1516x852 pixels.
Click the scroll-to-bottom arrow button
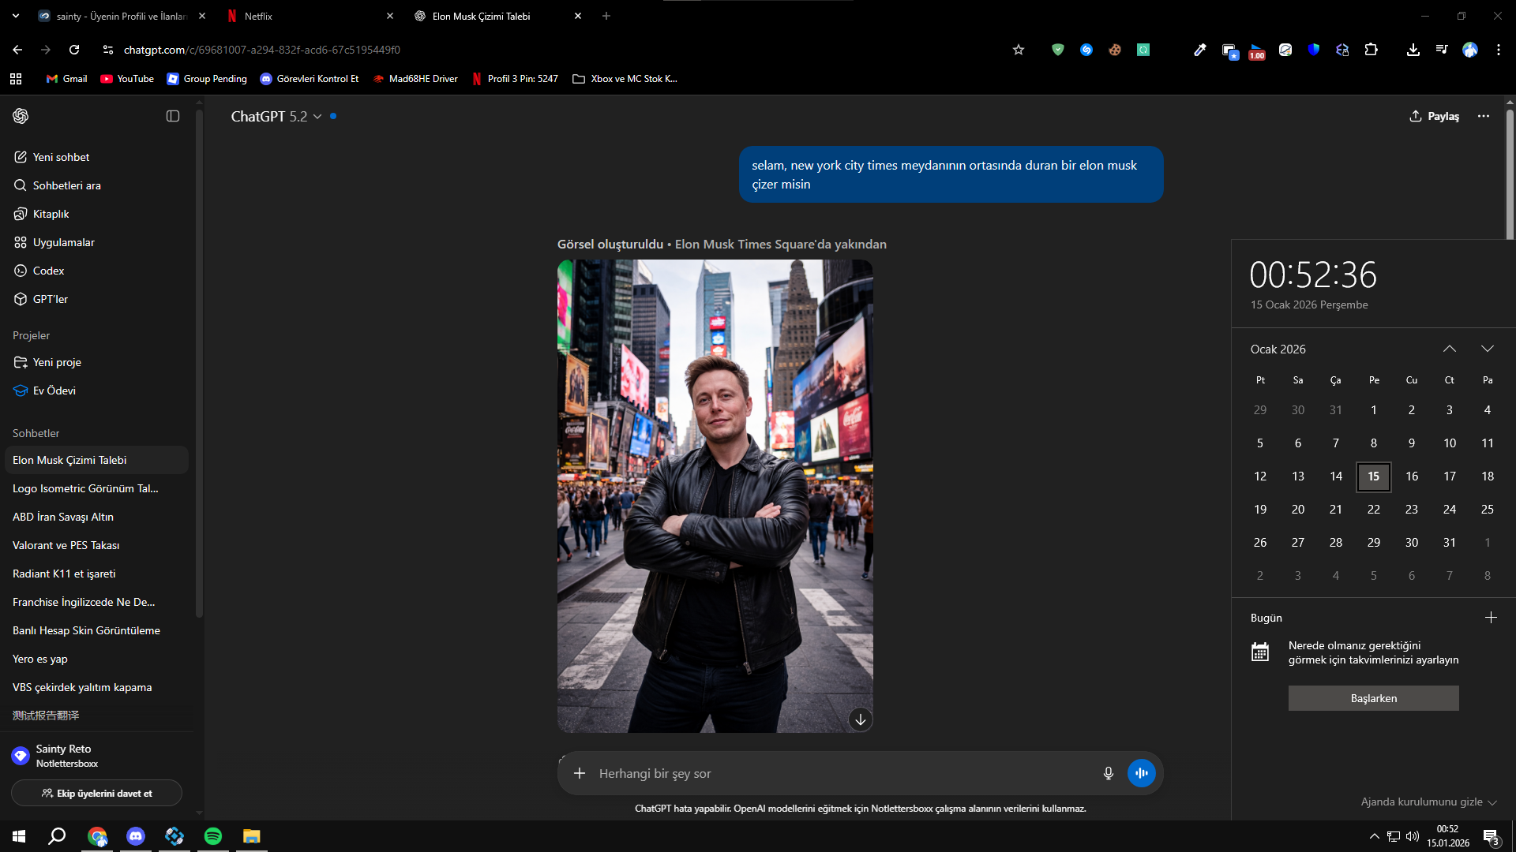pos(861,719)
